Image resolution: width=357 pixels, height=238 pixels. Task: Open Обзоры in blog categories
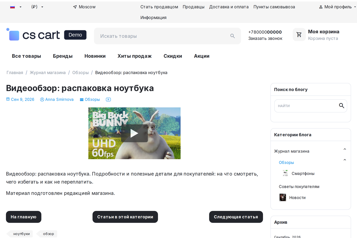[x=286, y=162]
